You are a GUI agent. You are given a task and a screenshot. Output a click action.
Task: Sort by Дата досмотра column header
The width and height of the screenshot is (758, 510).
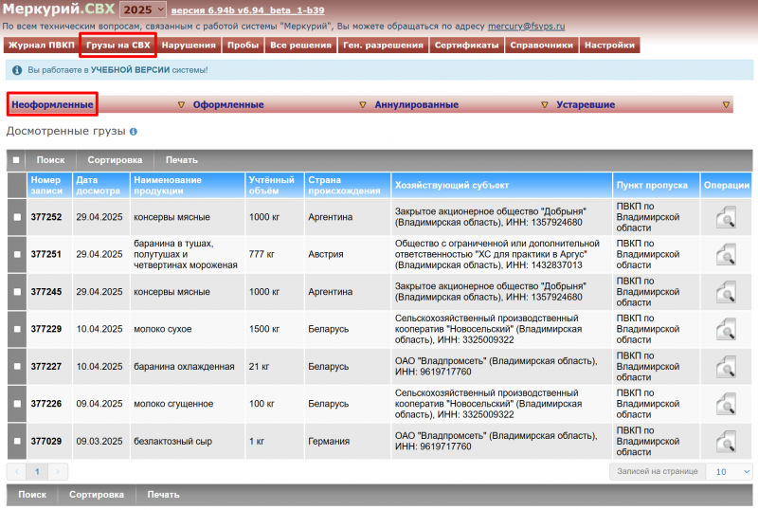coord(99,185)
